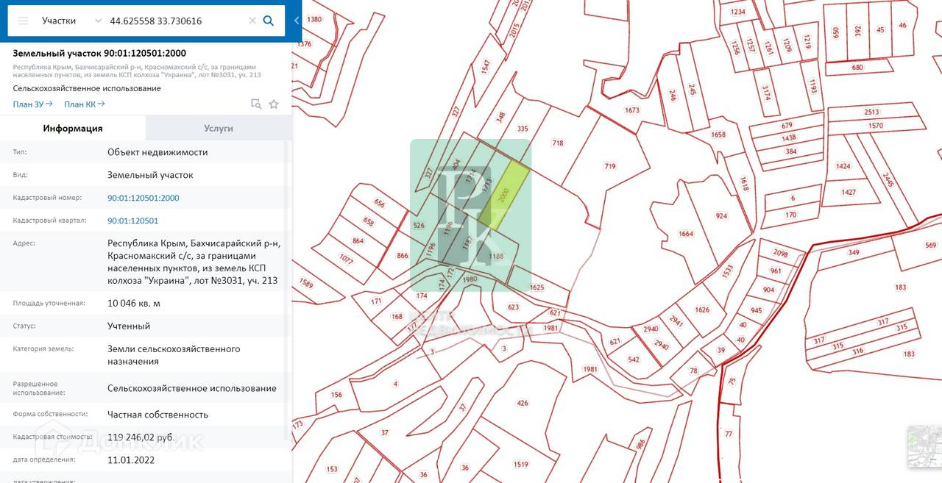Open the План КК link

(85, 104)
